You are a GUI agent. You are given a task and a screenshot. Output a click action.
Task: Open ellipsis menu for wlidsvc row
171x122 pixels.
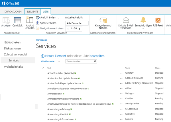click(121, 89)
